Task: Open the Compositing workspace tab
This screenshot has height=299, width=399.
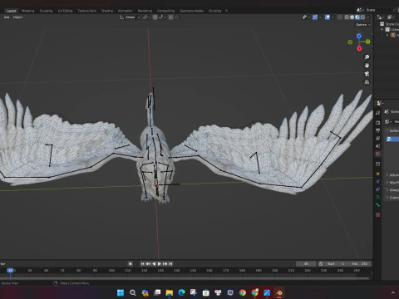Action: coord(165,11)
